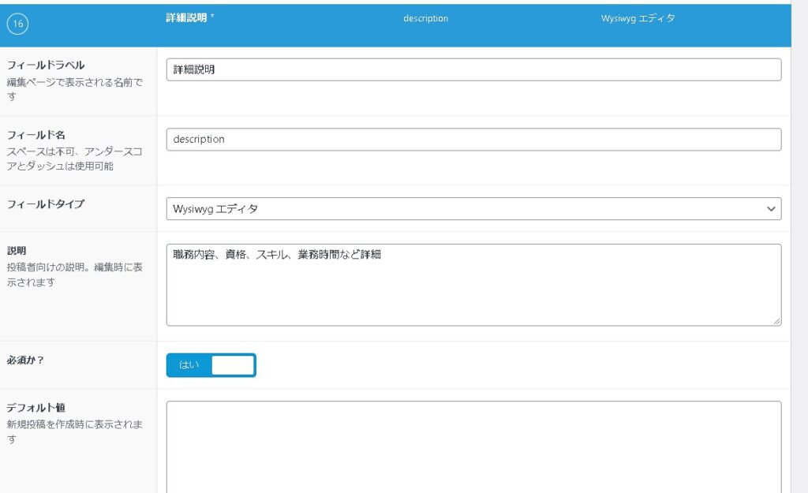
Task: Click into the 説明 instructions textarea
Action: point(473,285)
